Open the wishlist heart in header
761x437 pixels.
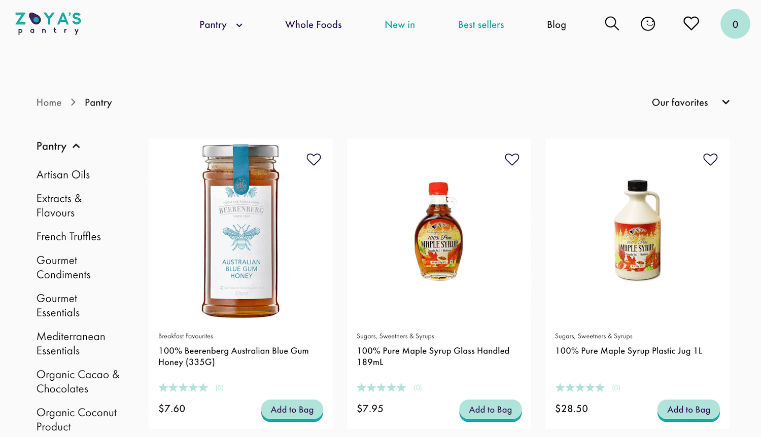pyautogui.click(x=691, y=23)
